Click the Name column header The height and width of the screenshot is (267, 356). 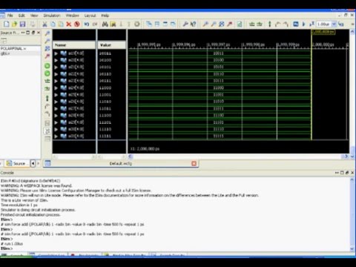click(x=74, y=45)
